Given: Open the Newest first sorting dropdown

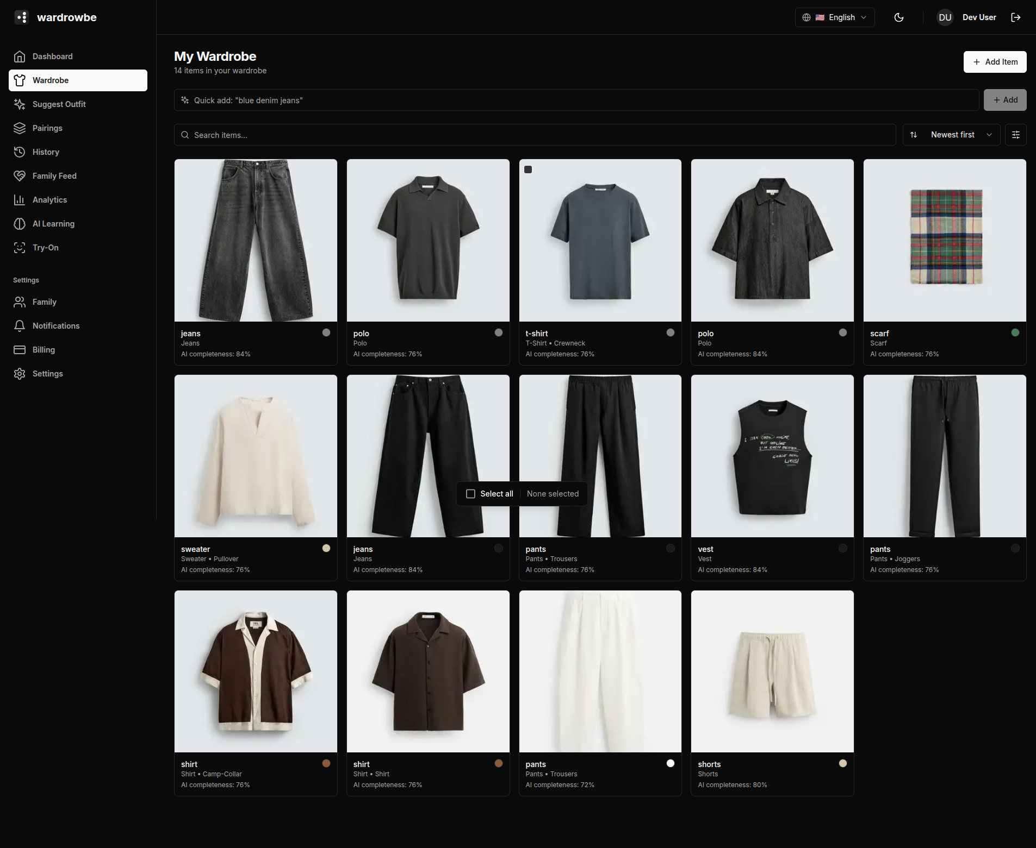Looking at the screenshot, I should (x=951, y=134).
